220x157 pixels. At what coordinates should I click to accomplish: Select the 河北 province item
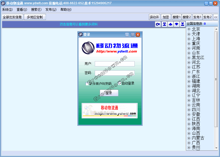click(x=196, y=62)
